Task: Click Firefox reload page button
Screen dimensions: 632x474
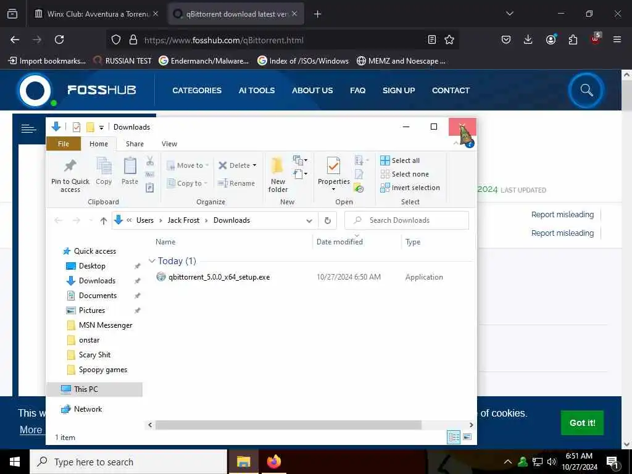Action: click(59, 39)
